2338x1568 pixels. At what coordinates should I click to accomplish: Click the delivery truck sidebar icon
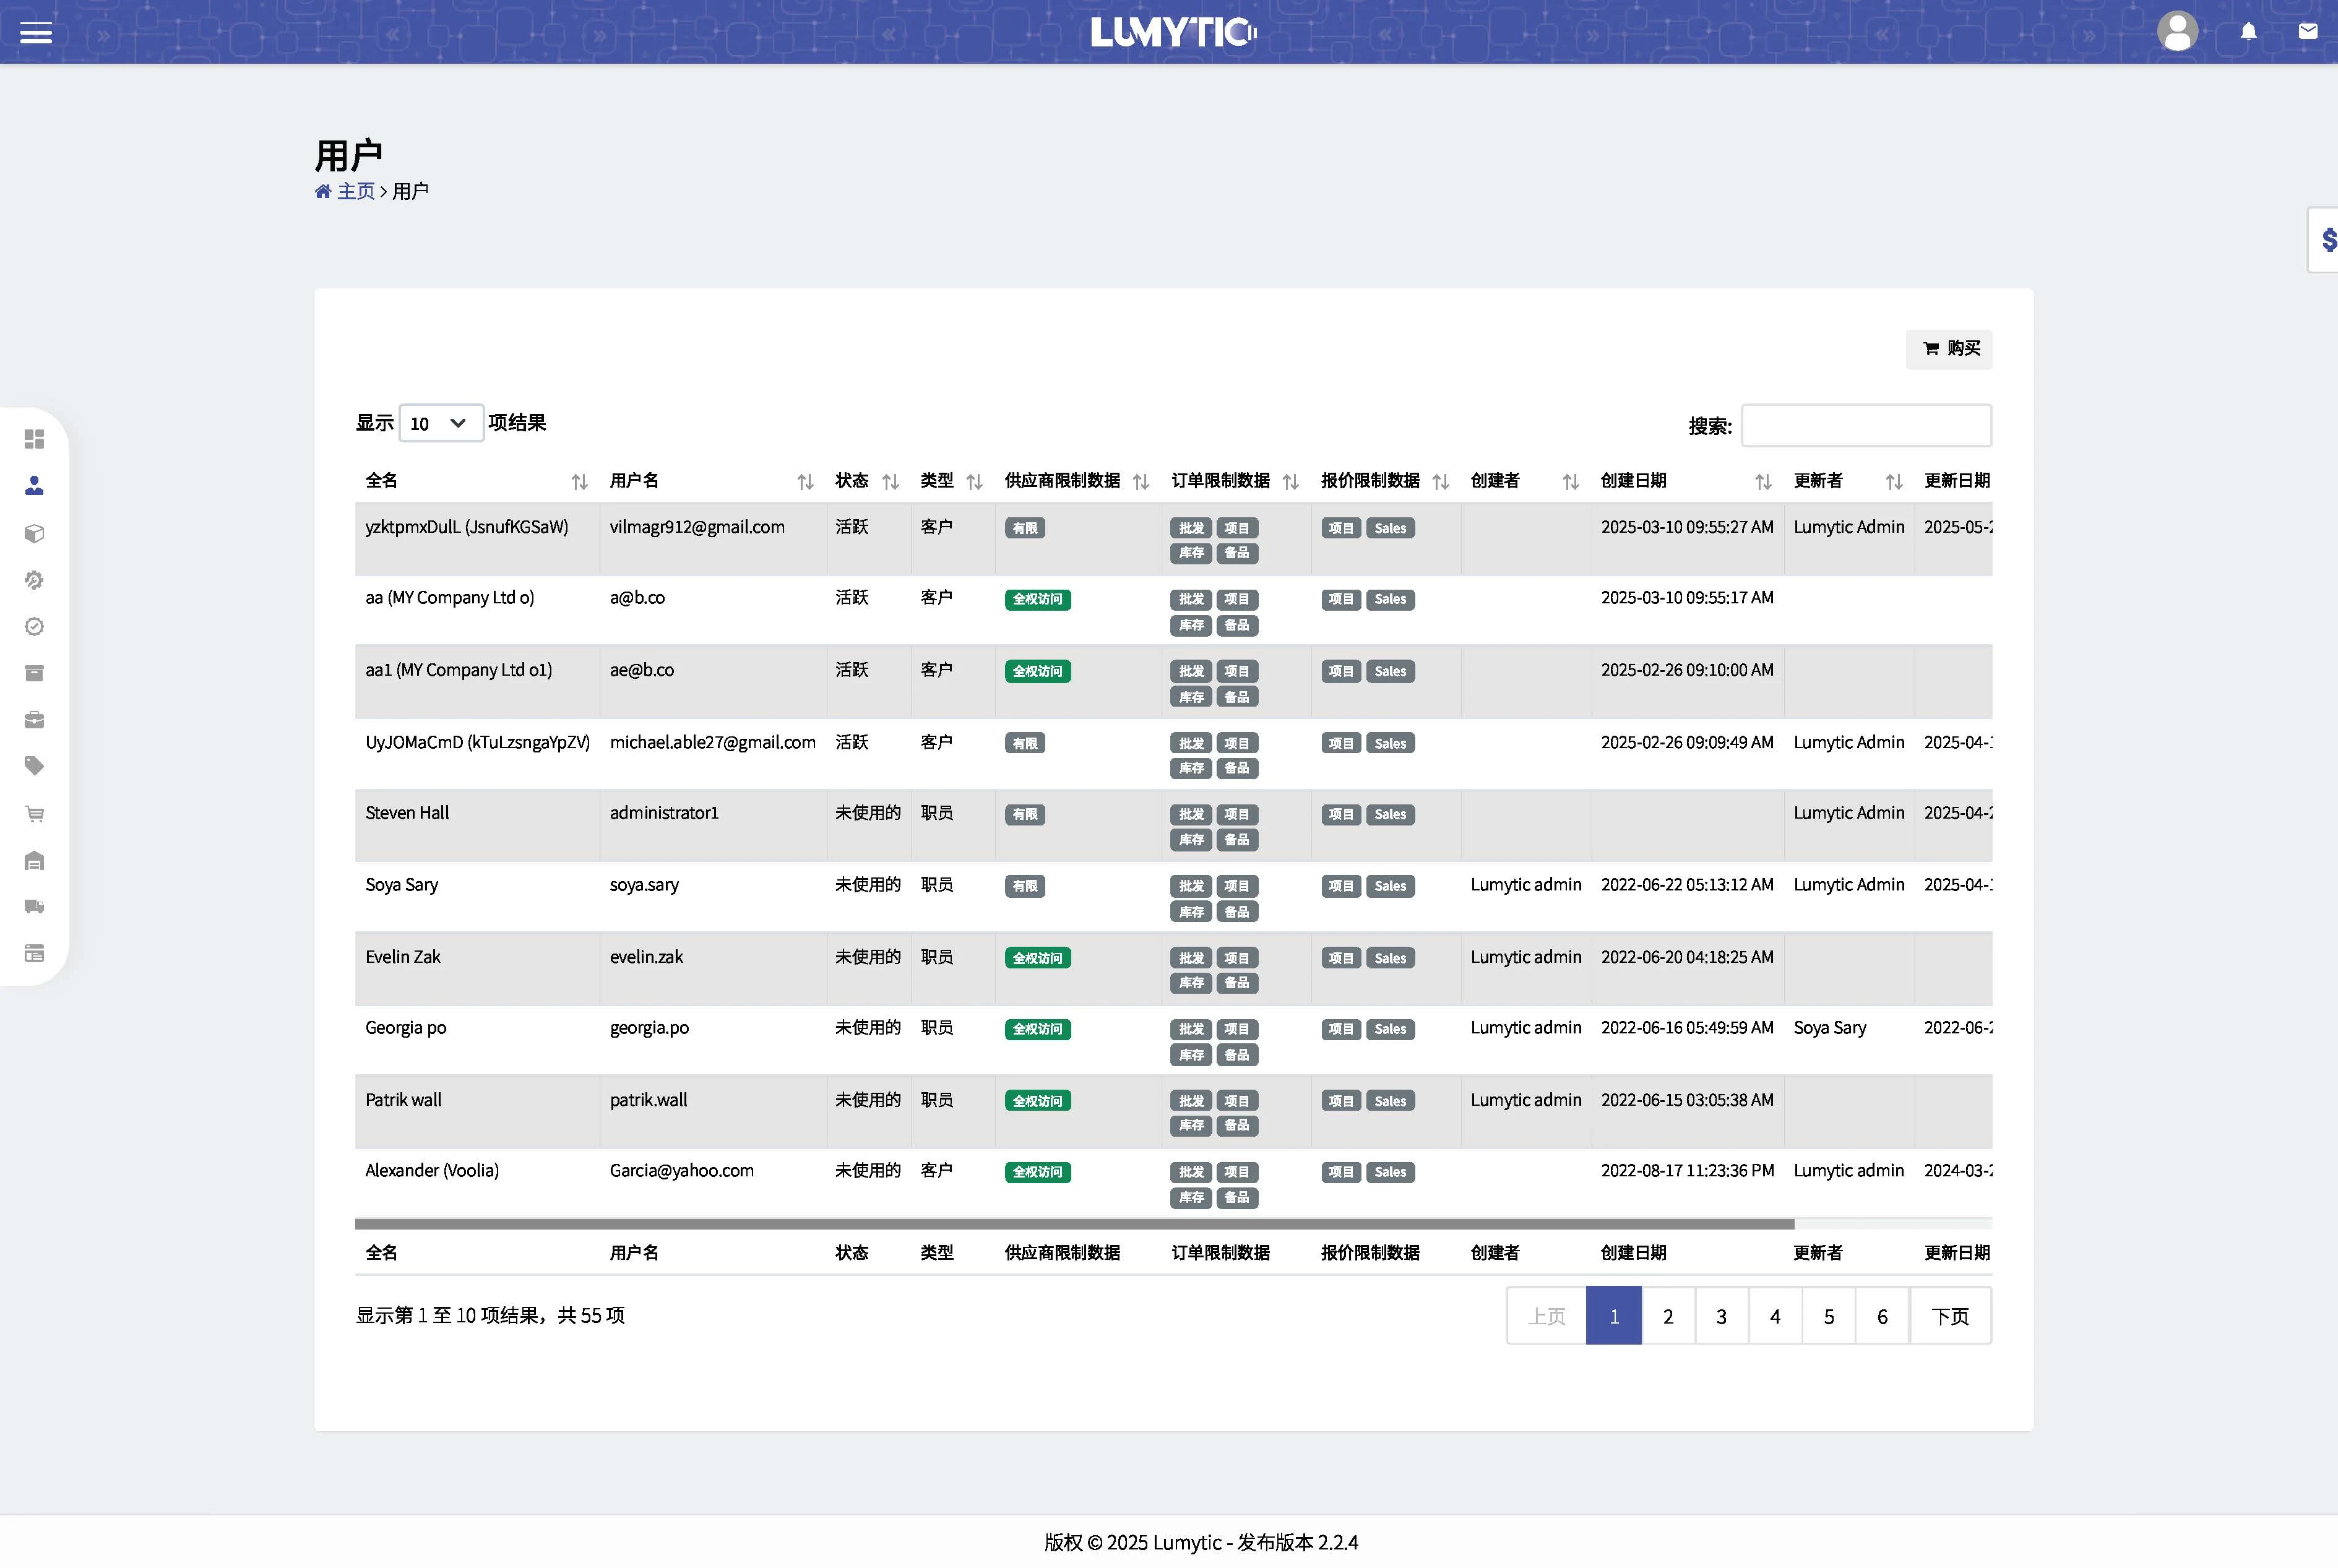coord(34,907)
